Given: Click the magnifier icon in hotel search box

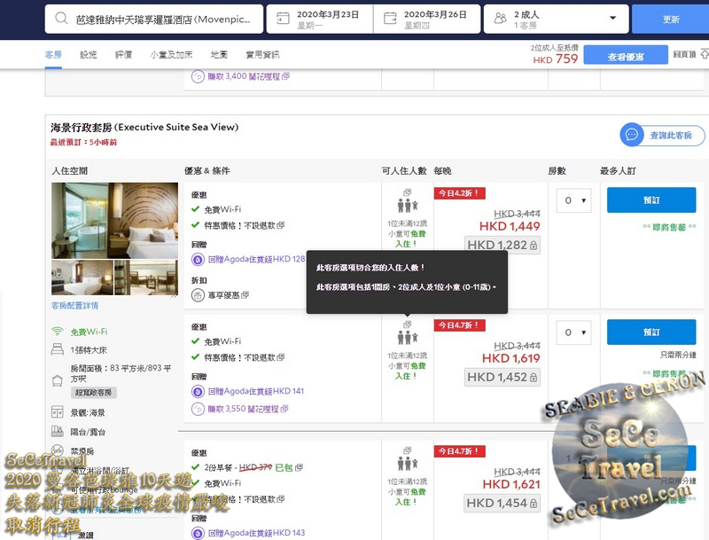Looking at the screenshot, I should (x=61, y=19).
